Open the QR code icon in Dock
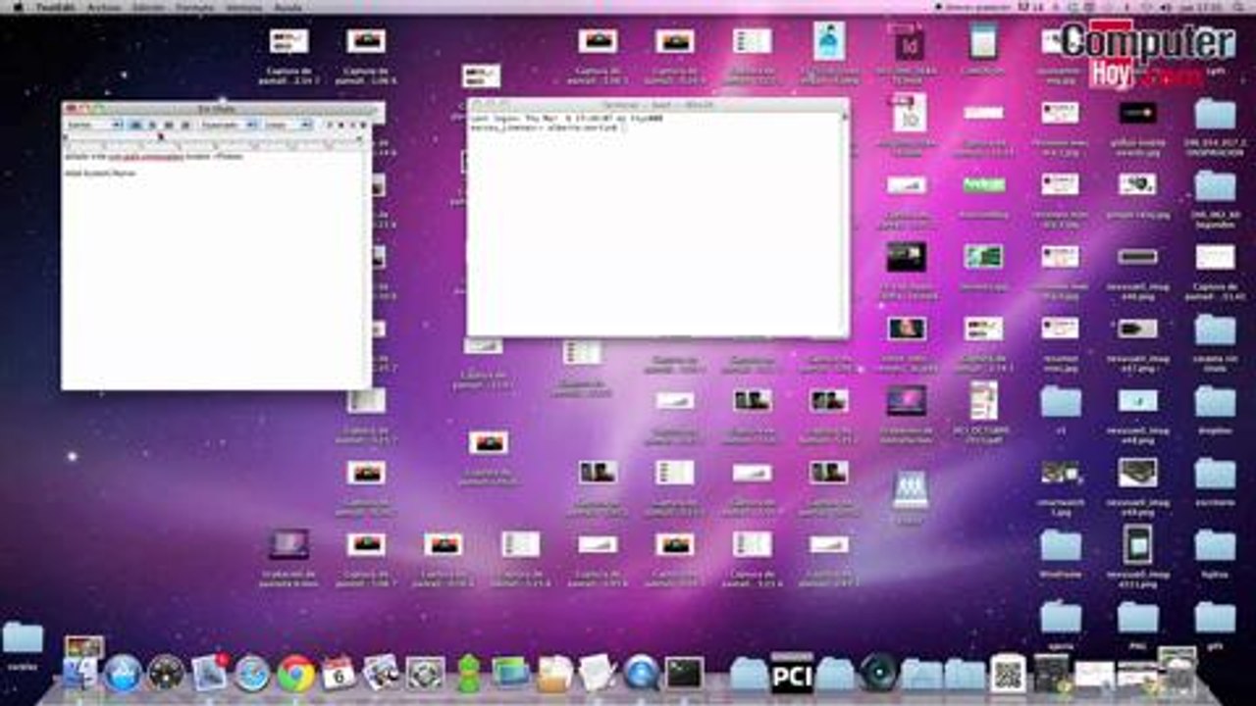 [x=1008, y=673]
